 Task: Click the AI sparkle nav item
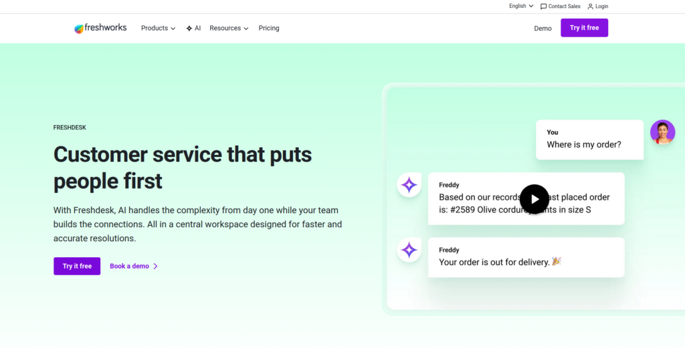click(x=193, y=28)
